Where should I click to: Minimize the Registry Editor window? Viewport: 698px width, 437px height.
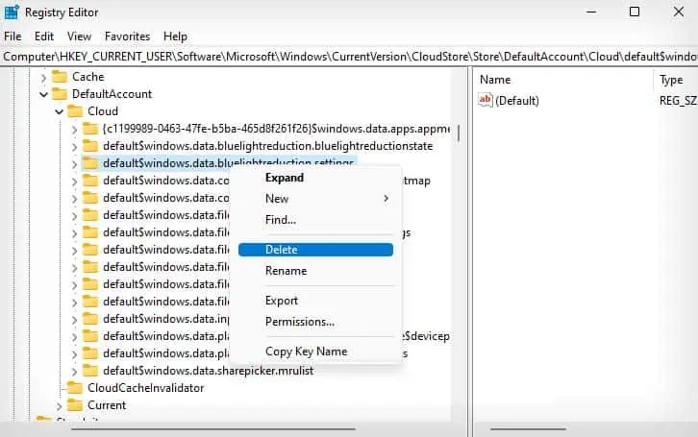tap(591, 12)
